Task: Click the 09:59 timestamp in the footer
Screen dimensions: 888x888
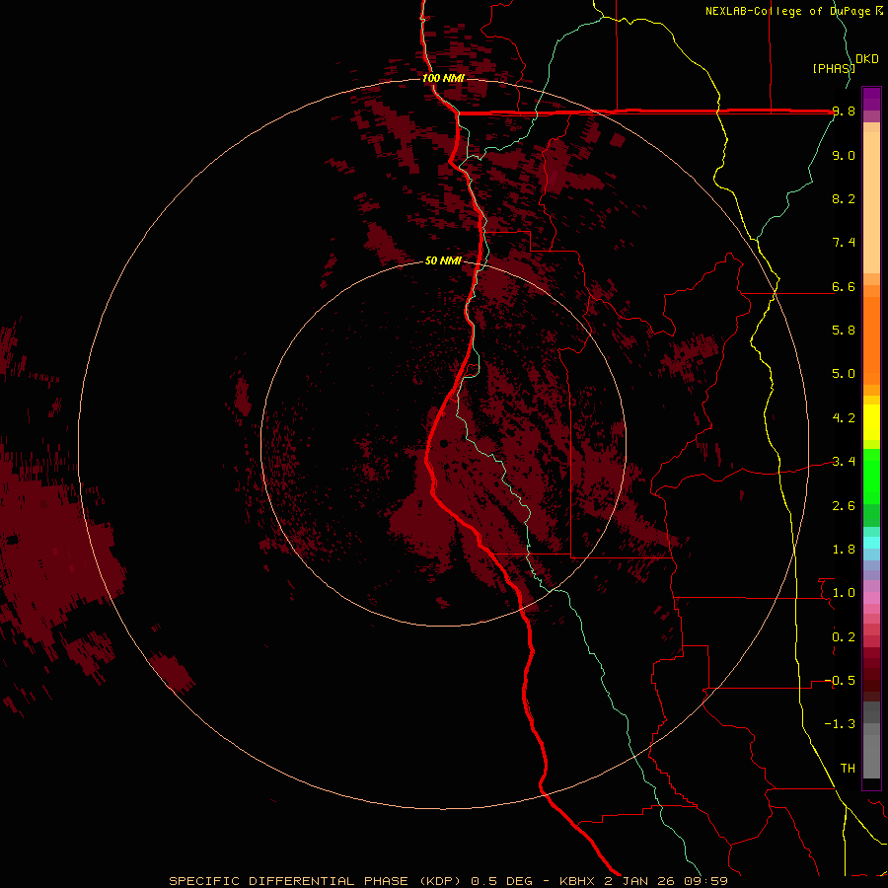Action: tap(708, 881)
